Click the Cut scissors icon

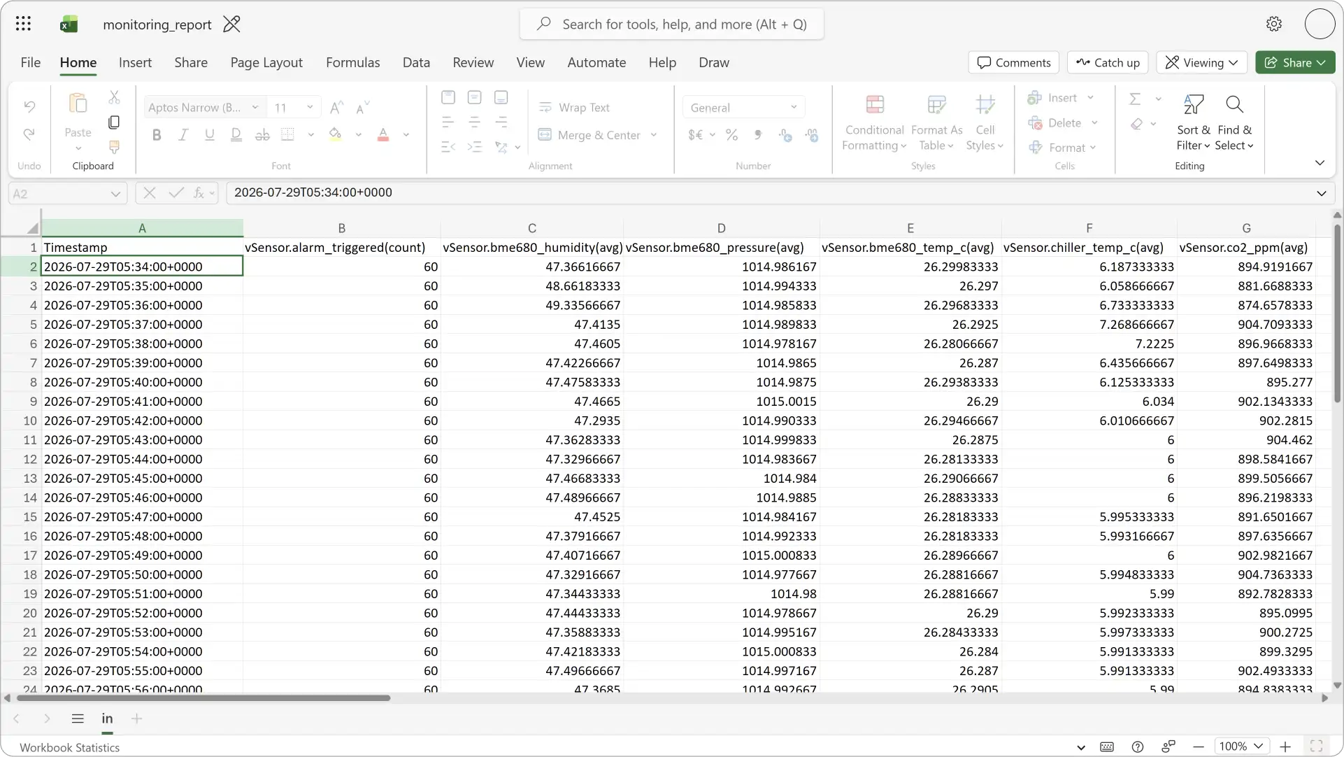point(114,97)
